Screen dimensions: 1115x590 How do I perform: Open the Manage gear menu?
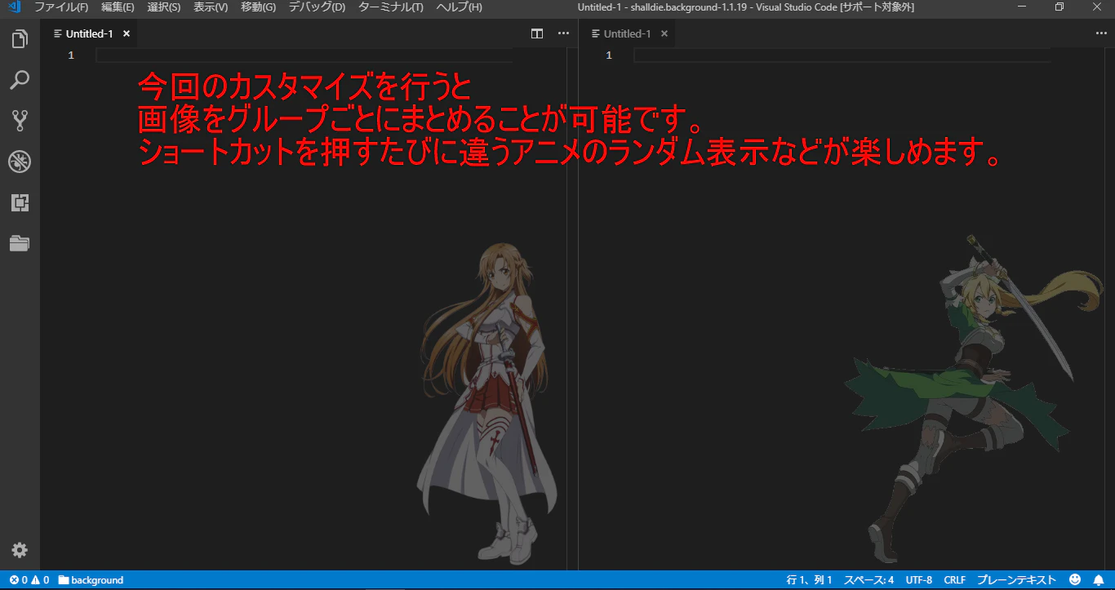20,550
